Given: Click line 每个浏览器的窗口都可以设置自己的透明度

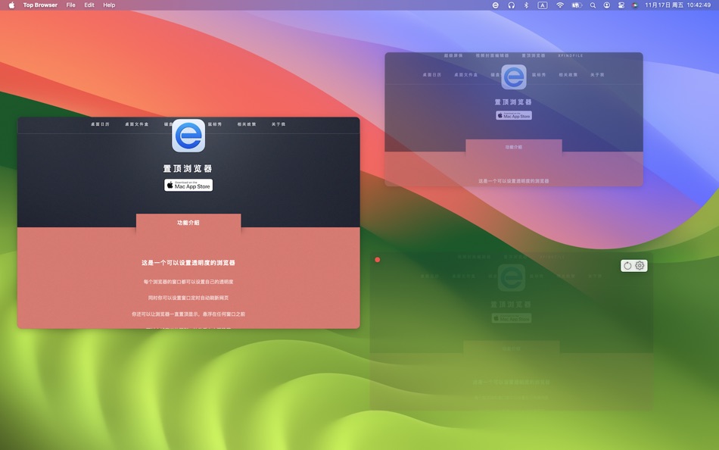Looking at the screenshot, I should (x=188, y=282).
